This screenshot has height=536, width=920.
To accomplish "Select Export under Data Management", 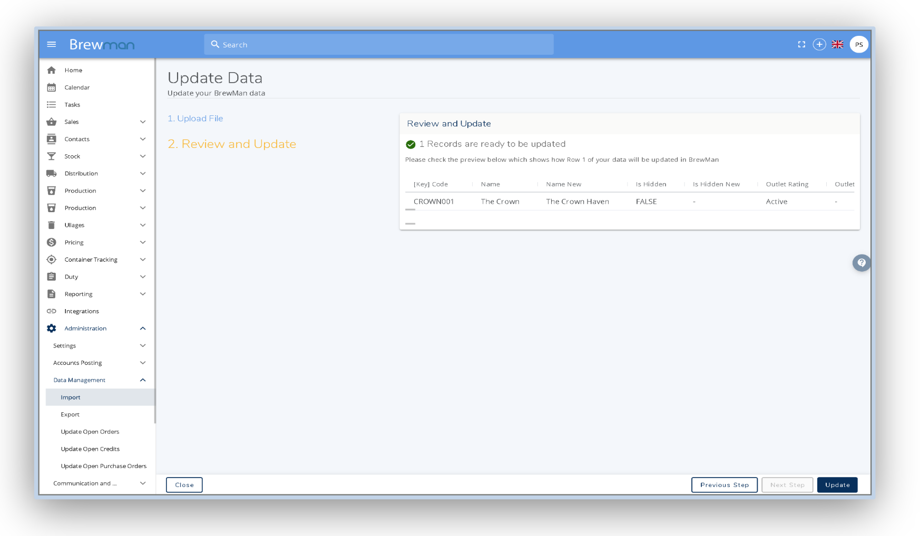I will pyautogui.click(x=70, y=414).
